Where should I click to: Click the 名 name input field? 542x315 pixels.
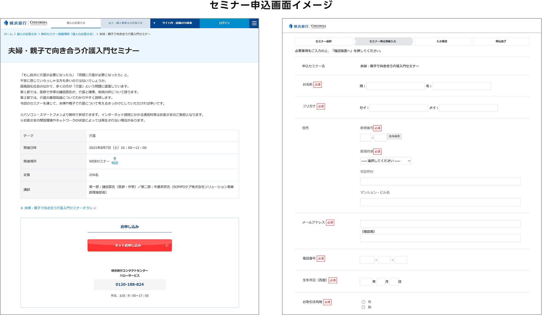(x=462, y=86)
